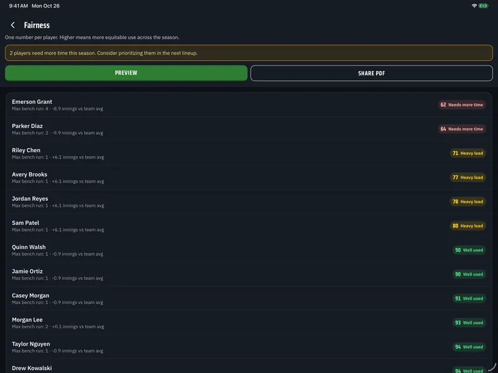Viewport: 498px width, 373px height.
Task: Open Emerson Grant's row
Action: [249, 104]
